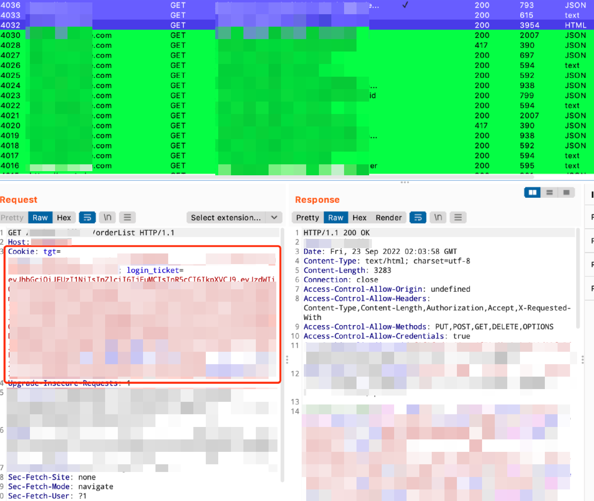
Task: Open the Select extension dropdown
Action: (x=234, y=218)
